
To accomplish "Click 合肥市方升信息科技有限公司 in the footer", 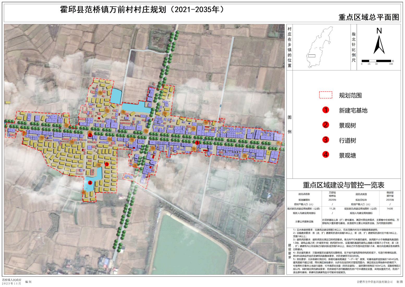I will coord(374,282).
